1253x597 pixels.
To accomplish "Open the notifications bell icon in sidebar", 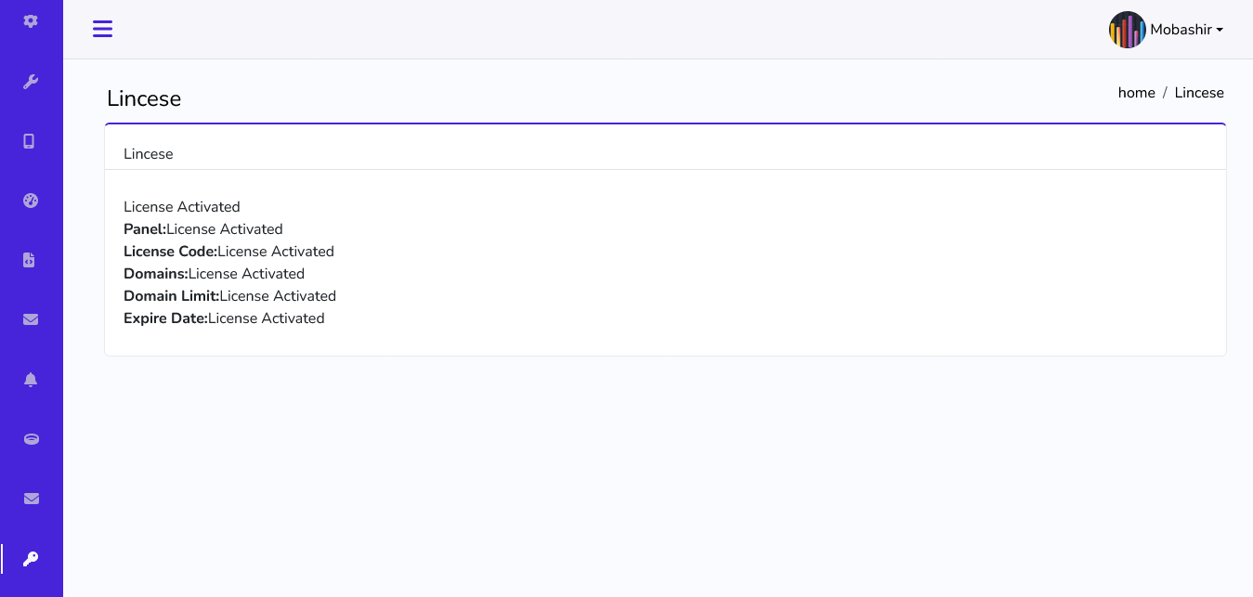I will tap(31, 379).
